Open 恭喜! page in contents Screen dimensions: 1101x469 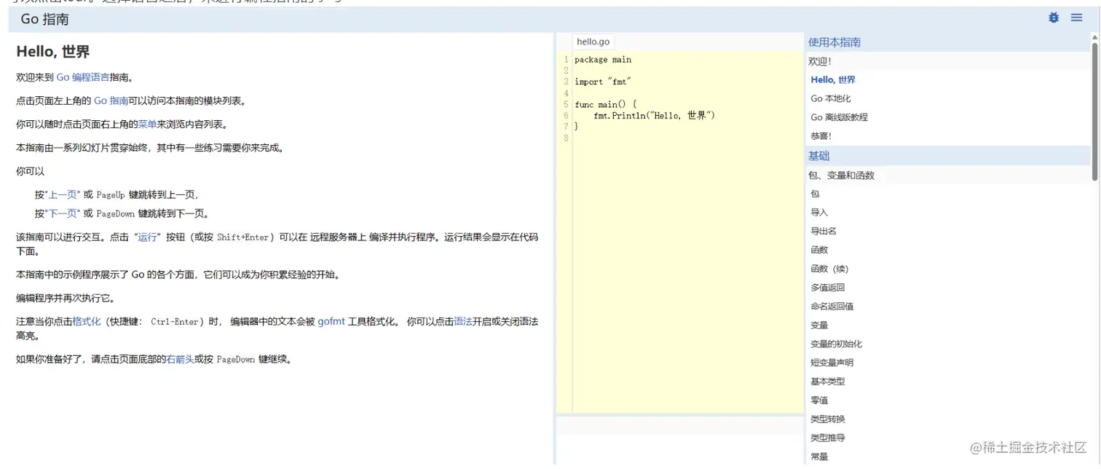tap(821, 136)
